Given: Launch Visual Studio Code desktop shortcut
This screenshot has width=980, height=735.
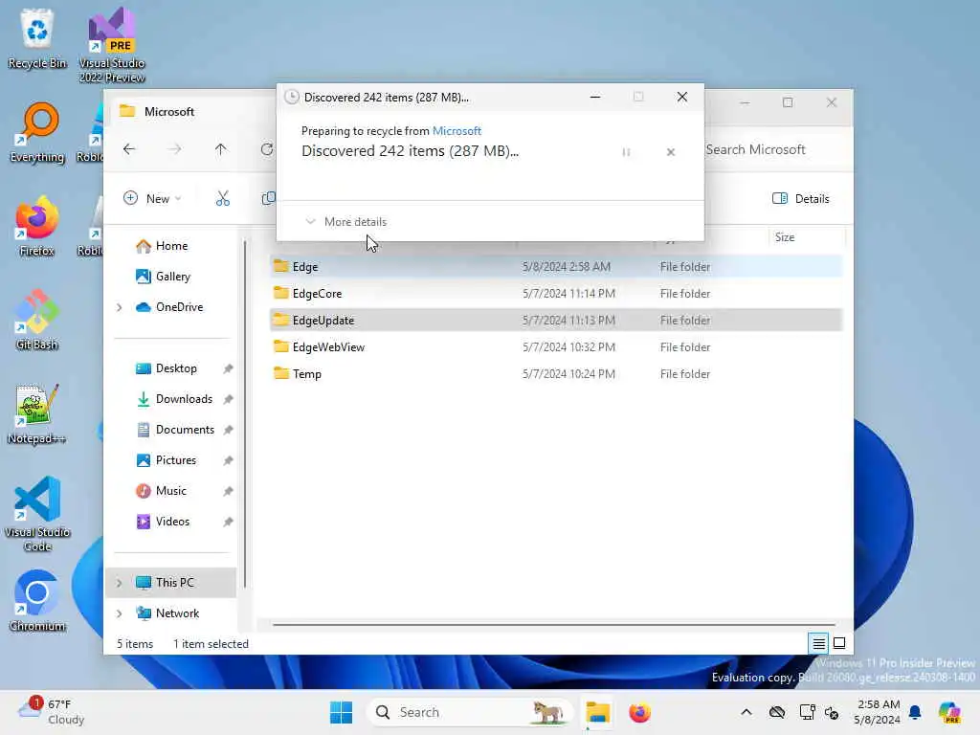Looking at the screenshot, I should (x=37, y=514).
